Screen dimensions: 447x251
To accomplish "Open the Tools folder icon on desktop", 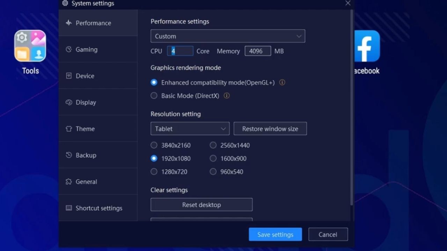I will point(30,46).
